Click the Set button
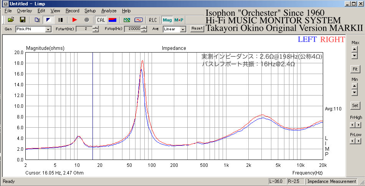 click(355, 105)
